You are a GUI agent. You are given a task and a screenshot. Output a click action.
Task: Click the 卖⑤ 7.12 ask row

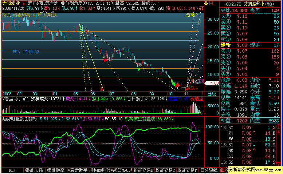coord(250,16)
